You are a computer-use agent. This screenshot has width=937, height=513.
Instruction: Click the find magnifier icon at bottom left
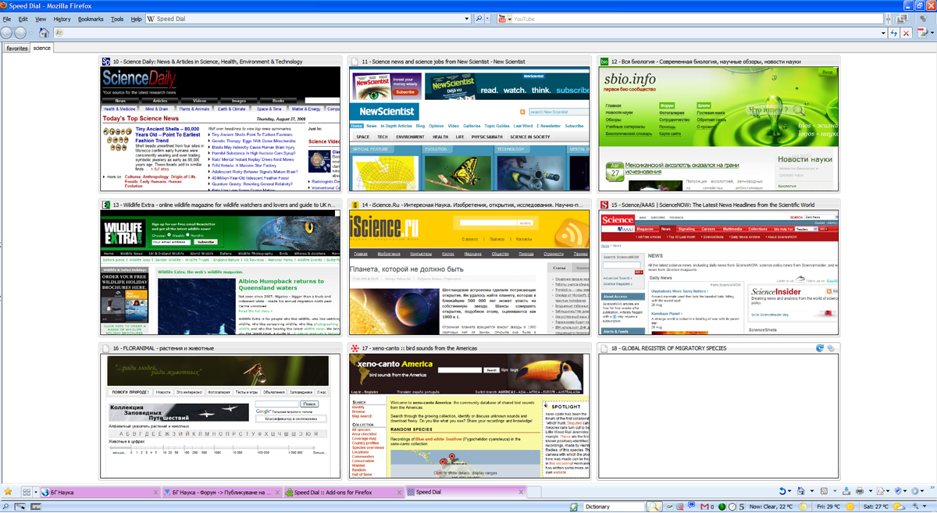tap(5, 507)
